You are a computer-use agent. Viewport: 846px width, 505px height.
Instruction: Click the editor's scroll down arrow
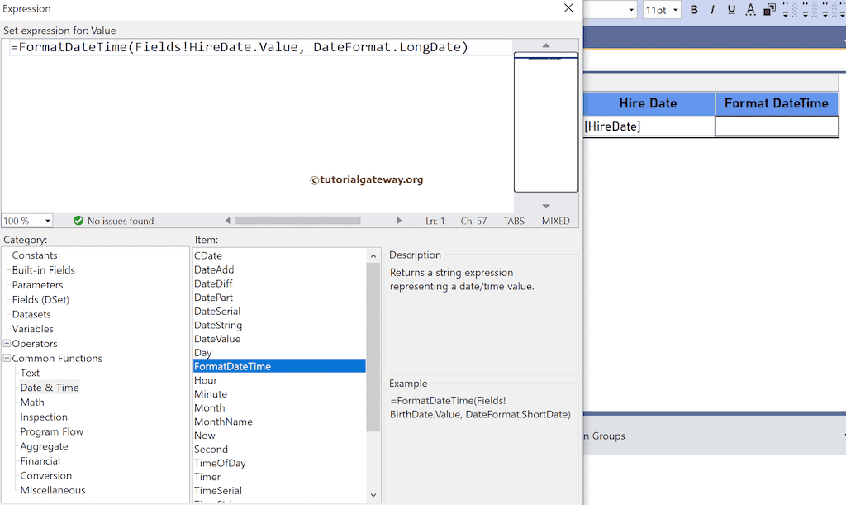[546, 206]
